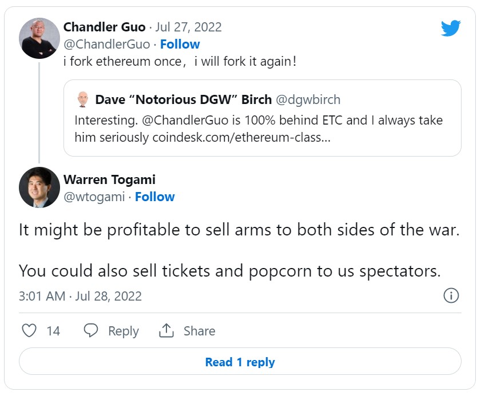481x396 pixels.
Task: Follow @ChandlerGuo
Action: tap(180, 44)
